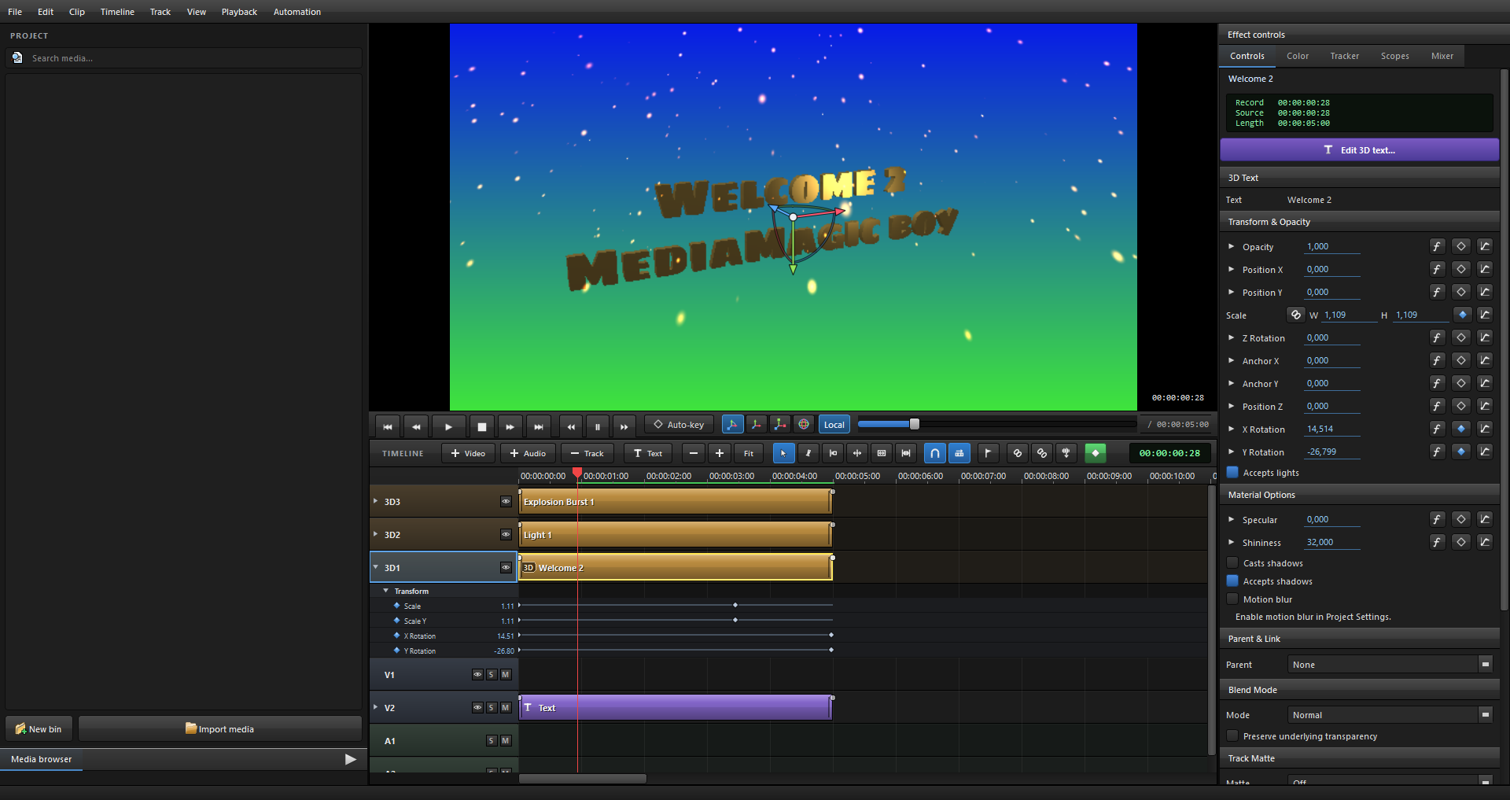The image size is (1510, 800).
Task: Collapse the Transform property group
Action: pos(386,591)
